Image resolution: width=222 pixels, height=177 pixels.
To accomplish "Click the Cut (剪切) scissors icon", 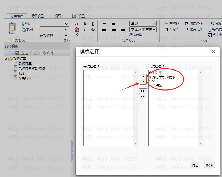I will pos(23,24).
